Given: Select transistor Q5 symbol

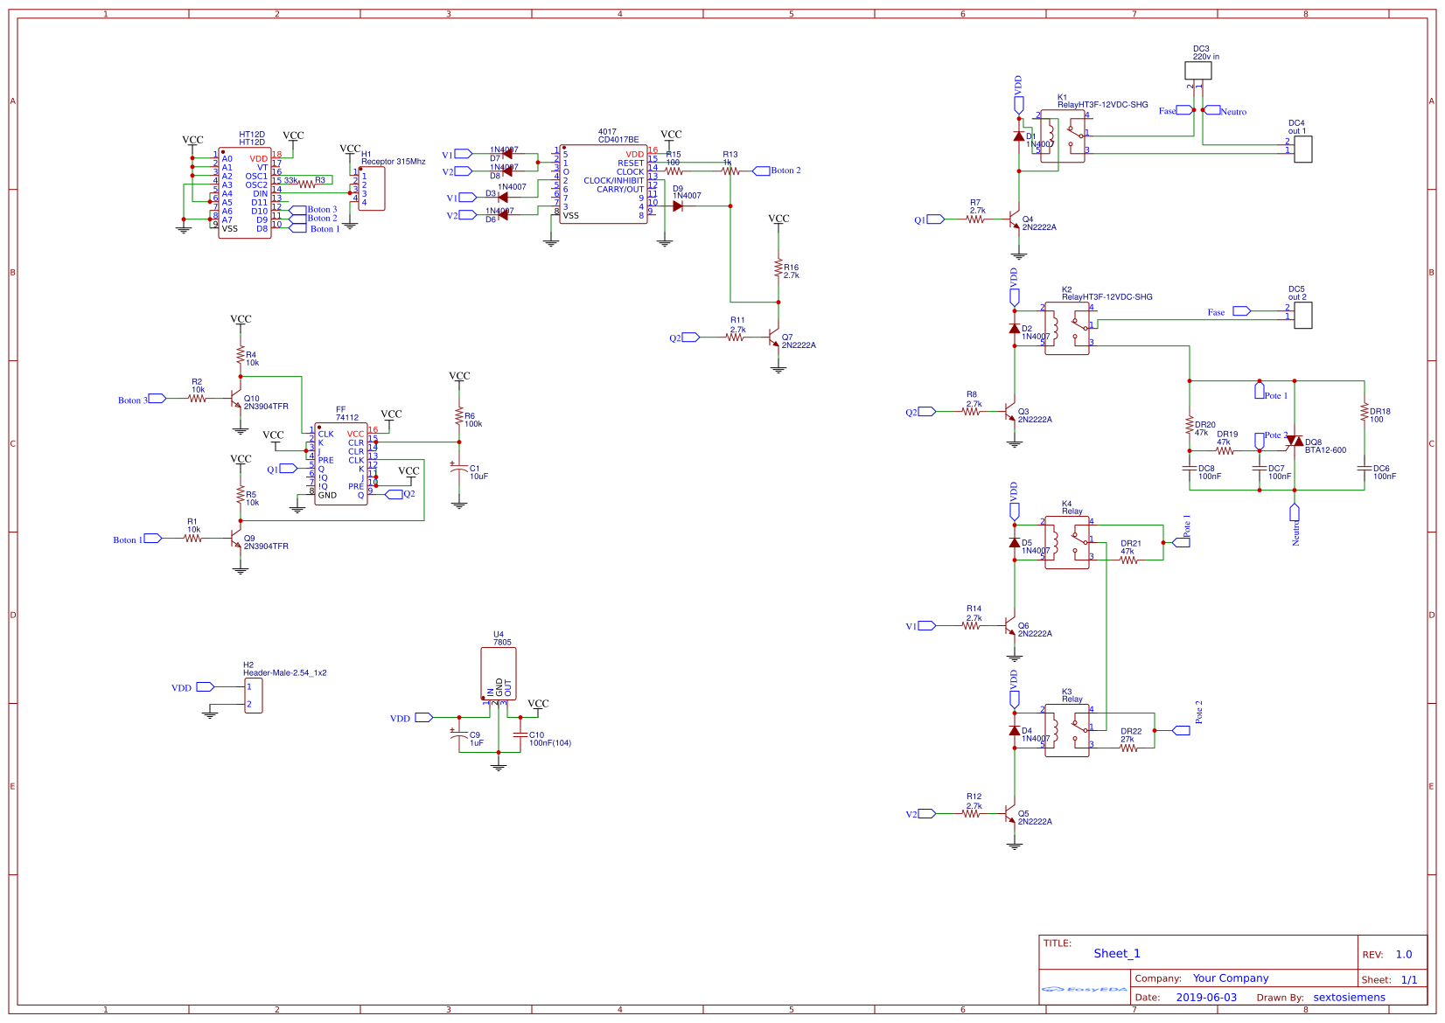Looking at the screenshot, I should (x=1009, y=814).
